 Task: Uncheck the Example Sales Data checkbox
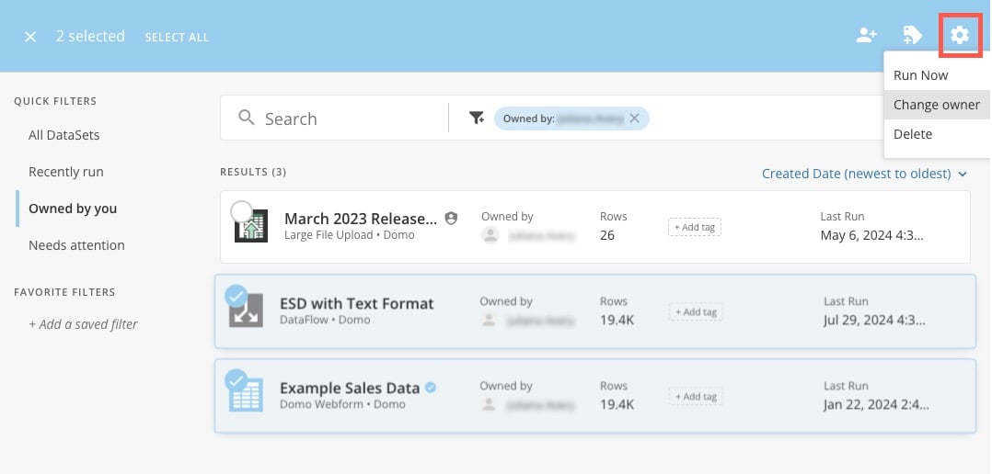click(x=236, y=380)
